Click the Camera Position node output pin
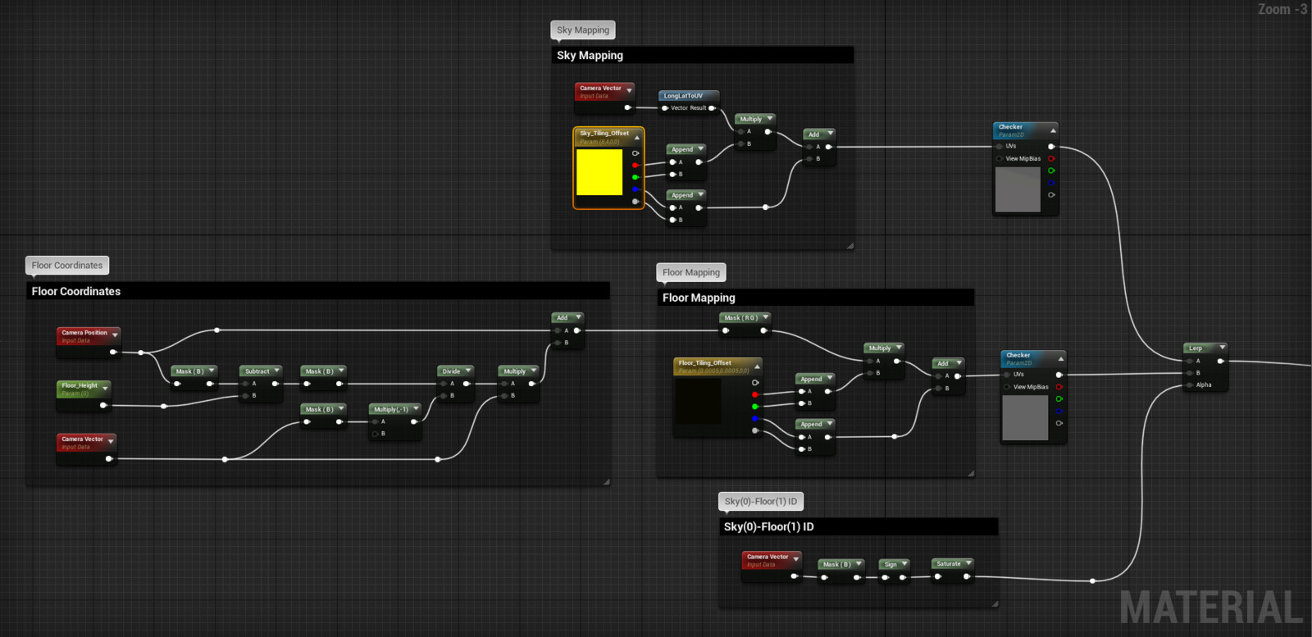Viewport: 1312px width, 637px height. click(x=113, y=353)
